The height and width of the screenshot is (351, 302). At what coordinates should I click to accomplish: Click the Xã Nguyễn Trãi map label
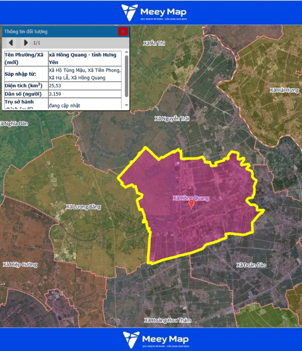[x=172, y=119]
